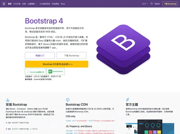Viewport: 180px width, 134px height.
Task: Click hero 下载 Bootstrap outlined button
Action: click(x=71, y=55)
